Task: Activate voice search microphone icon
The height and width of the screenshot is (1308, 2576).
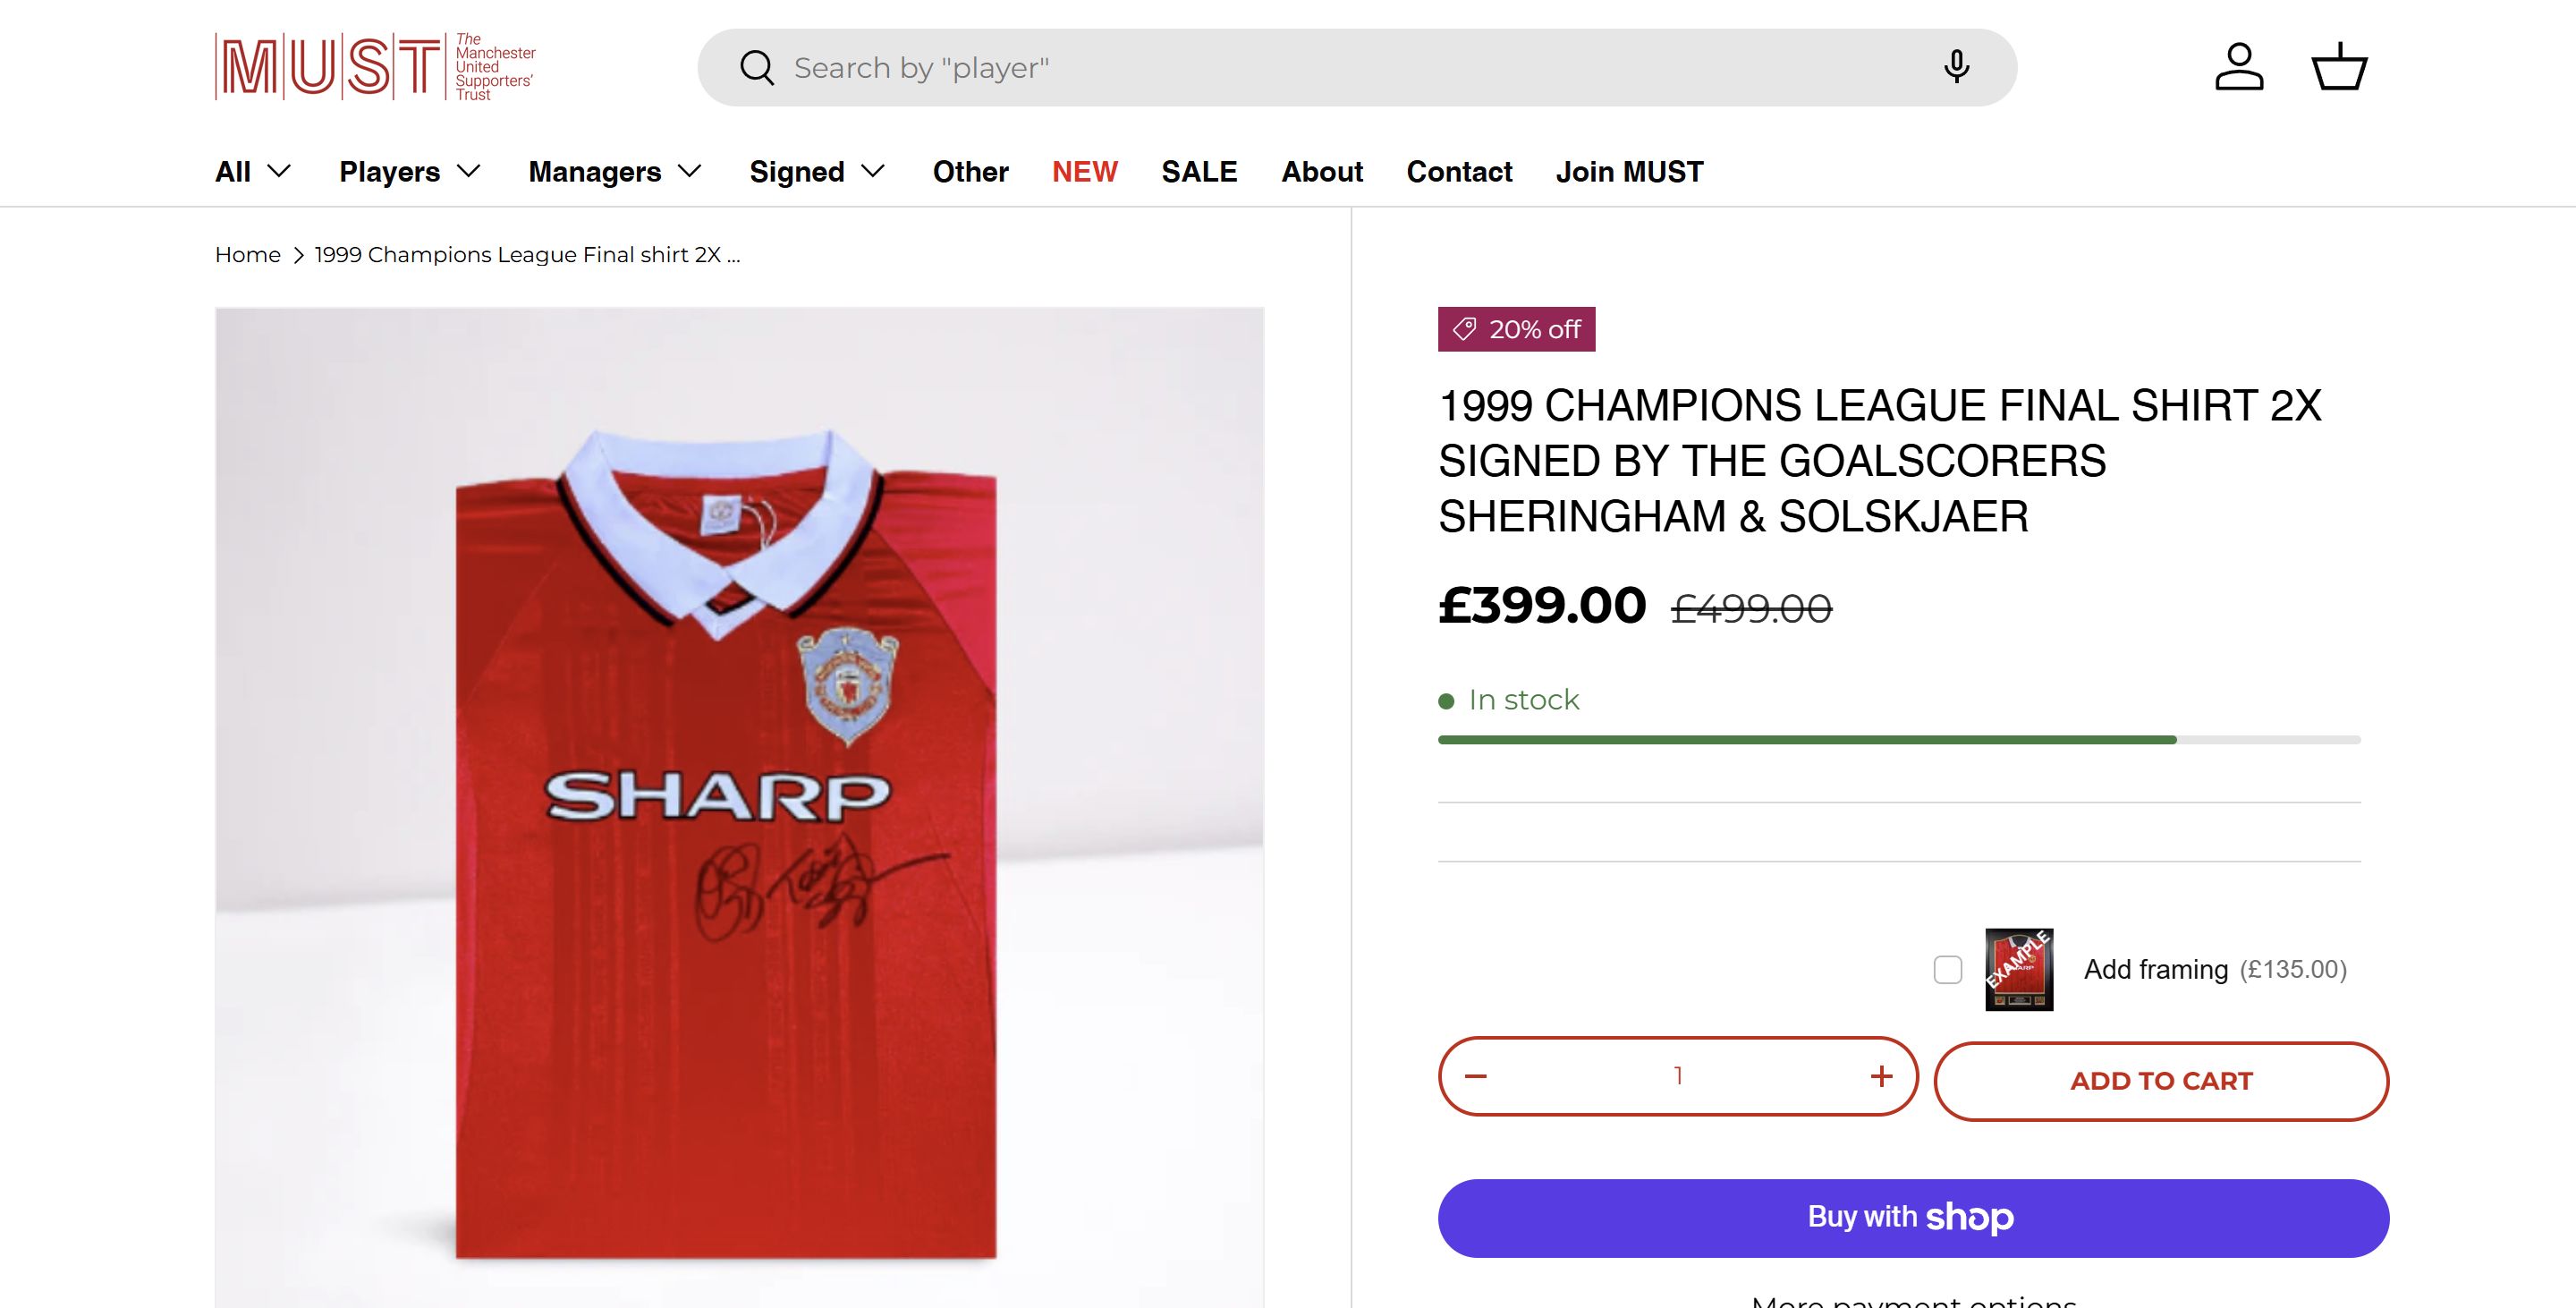Action: click(x=1956, y=67)
